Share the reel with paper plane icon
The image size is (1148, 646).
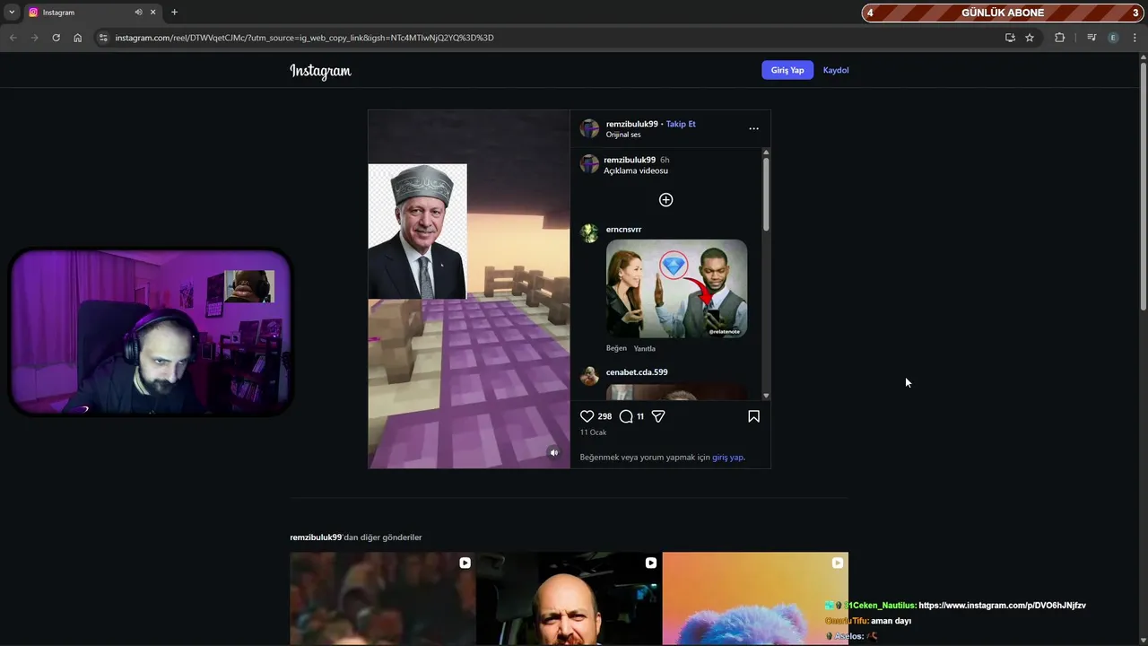658,416
